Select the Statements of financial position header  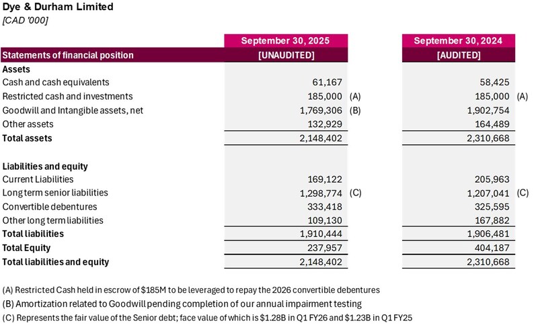coord(68,55)
